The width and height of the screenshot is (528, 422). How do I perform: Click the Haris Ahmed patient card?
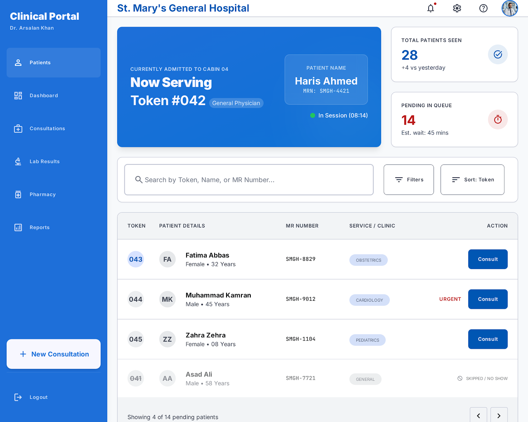tap(326, 79)
